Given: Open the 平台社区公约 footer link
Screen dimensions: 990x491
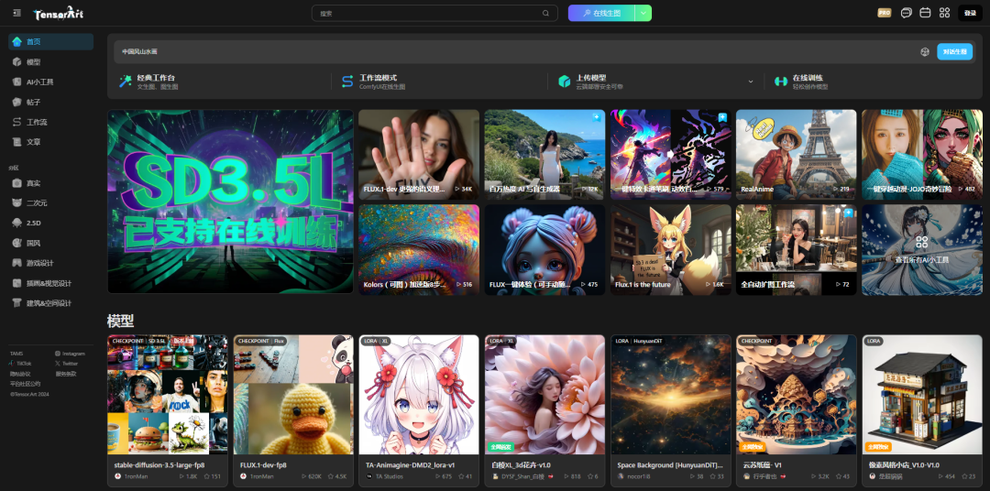Looking at the screenshot, I should click(25, 384).
